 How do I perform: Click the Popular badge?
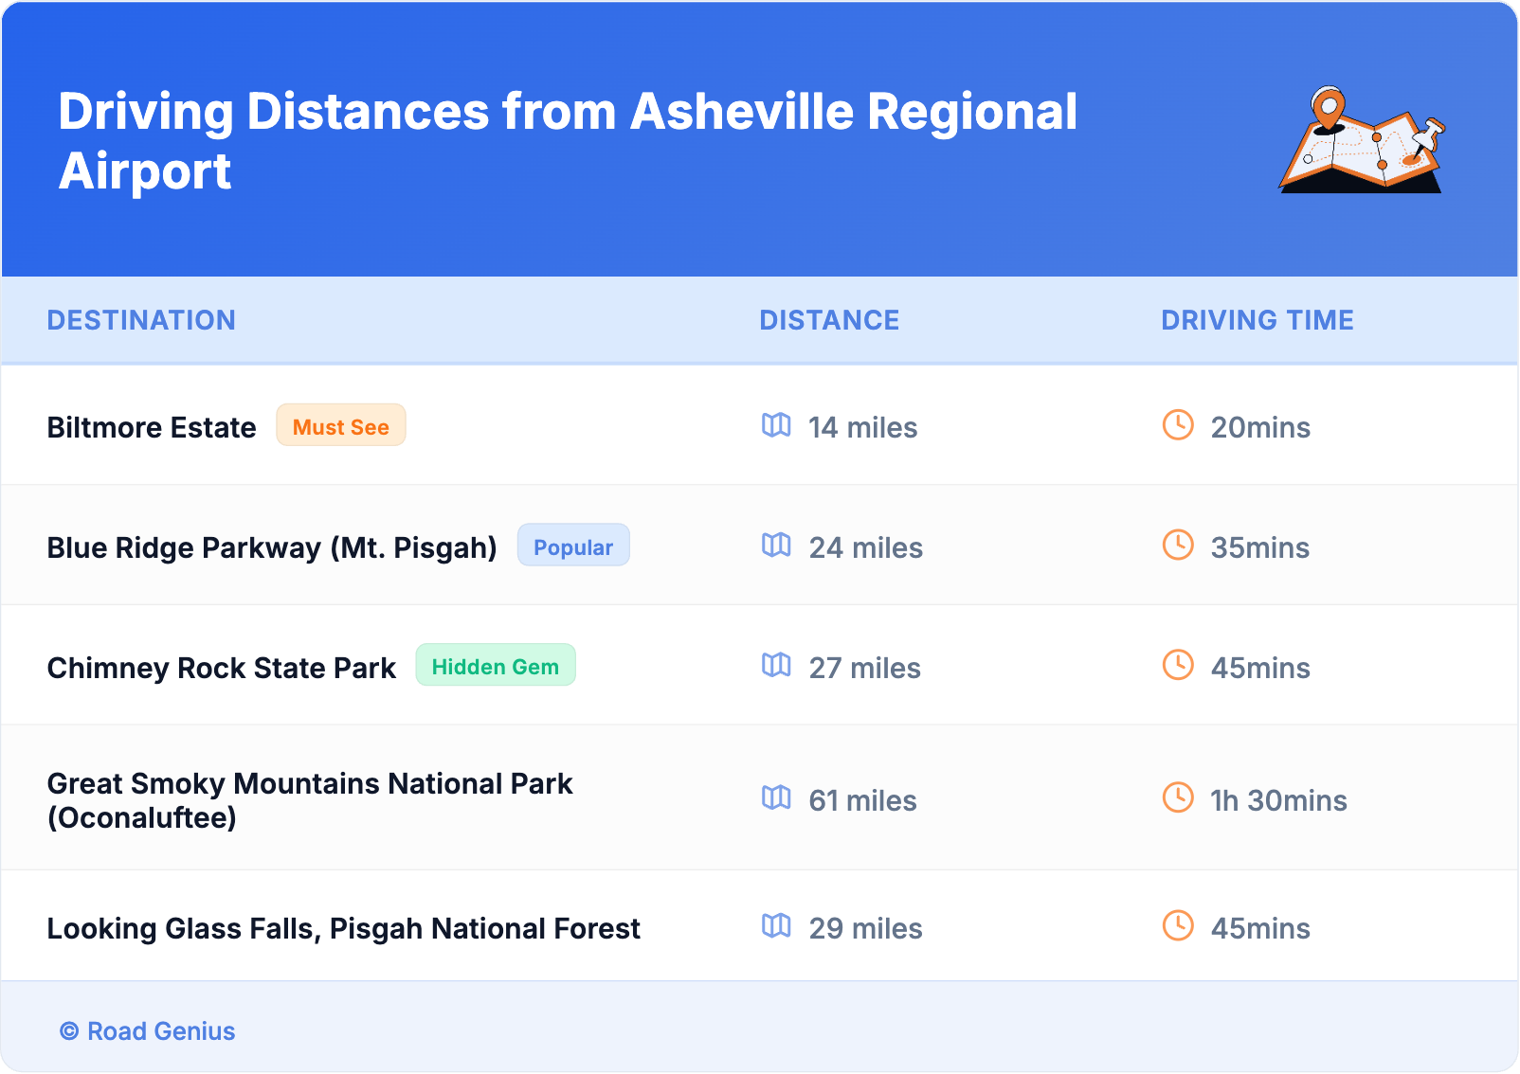click(x=573, y=546)
